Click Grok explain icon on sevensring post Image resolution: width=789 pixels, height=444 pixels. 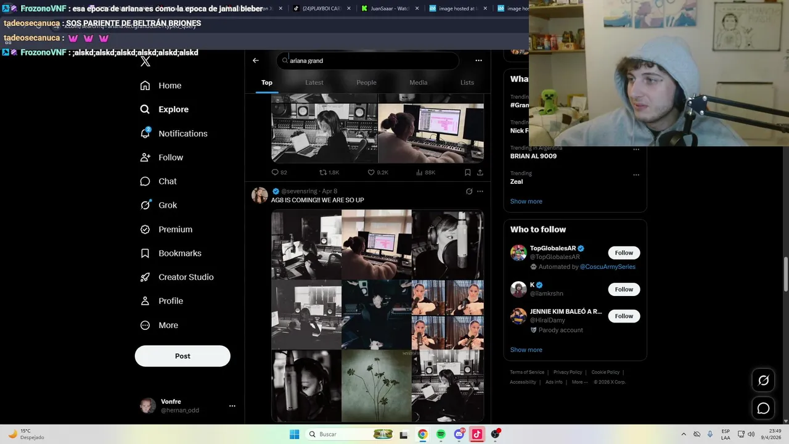coord(469,191)
